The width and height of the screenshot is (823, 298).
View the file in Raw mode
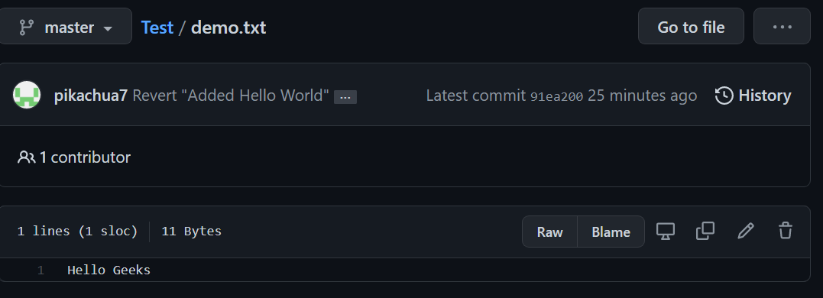[549, 232]
